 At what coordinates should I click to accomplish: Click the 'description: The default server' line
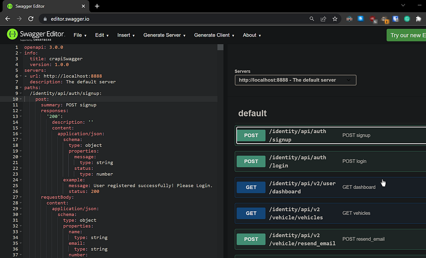tap(73, 82)
